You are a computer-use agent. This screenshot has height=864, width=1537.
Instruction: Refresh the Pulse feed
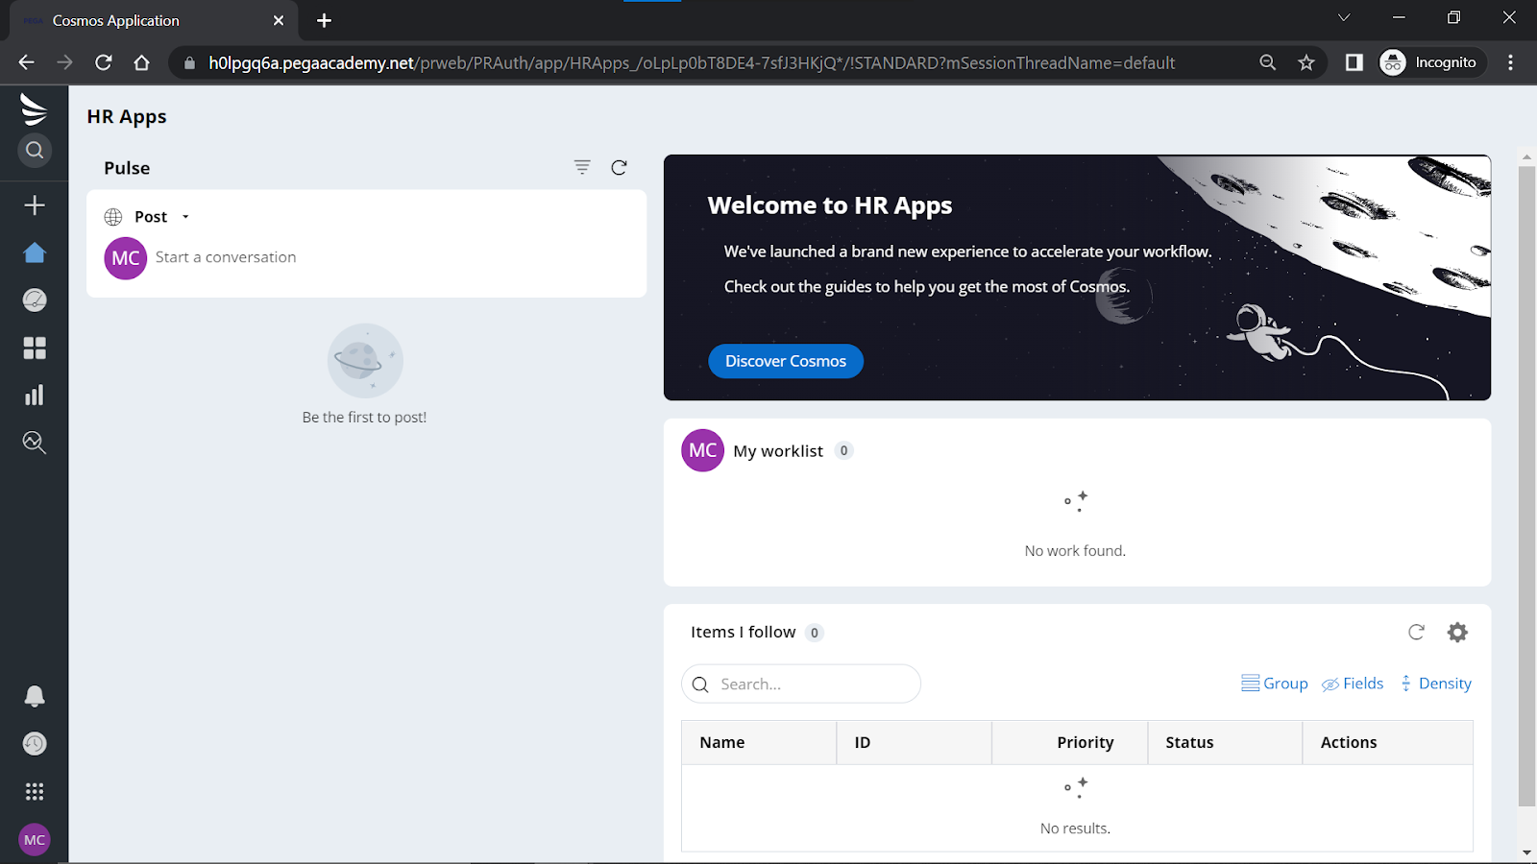pyautogui.click(x=620, y=167)
